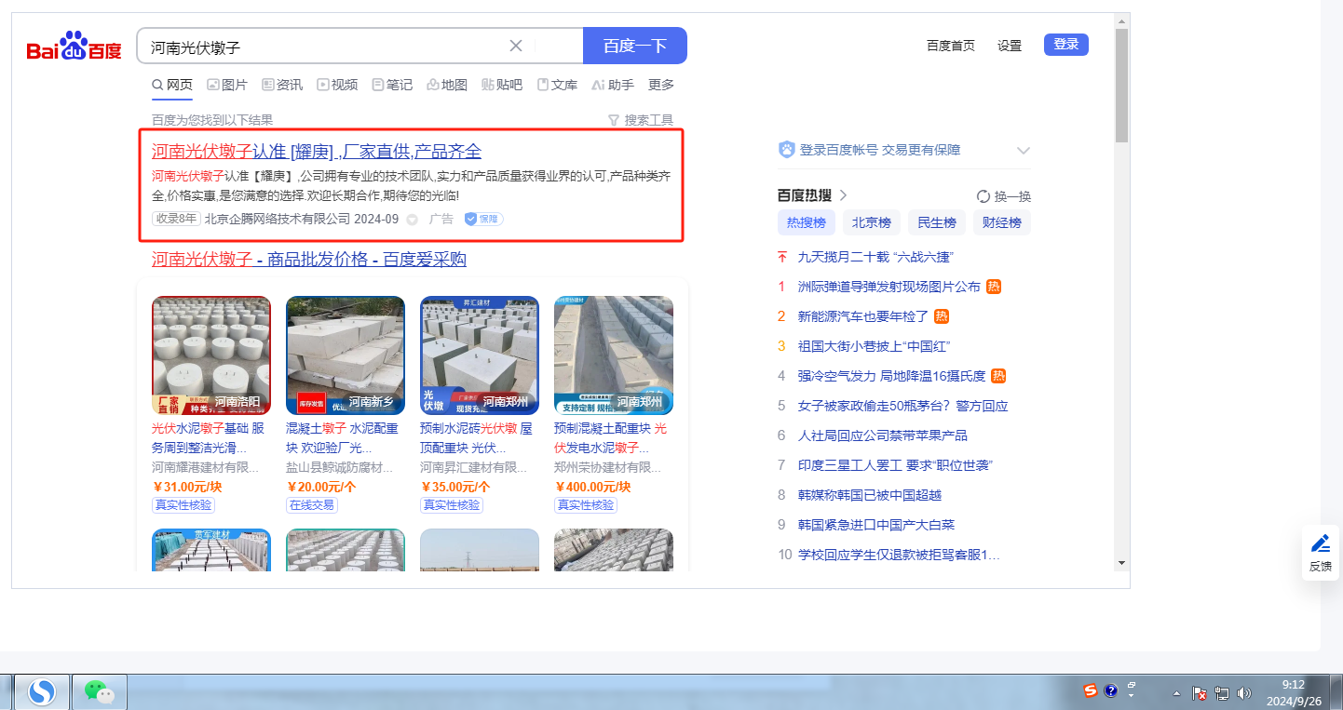Show hidden tray icons with the up arrow
Screen dimensions: 1343x710
point(1176,693)
